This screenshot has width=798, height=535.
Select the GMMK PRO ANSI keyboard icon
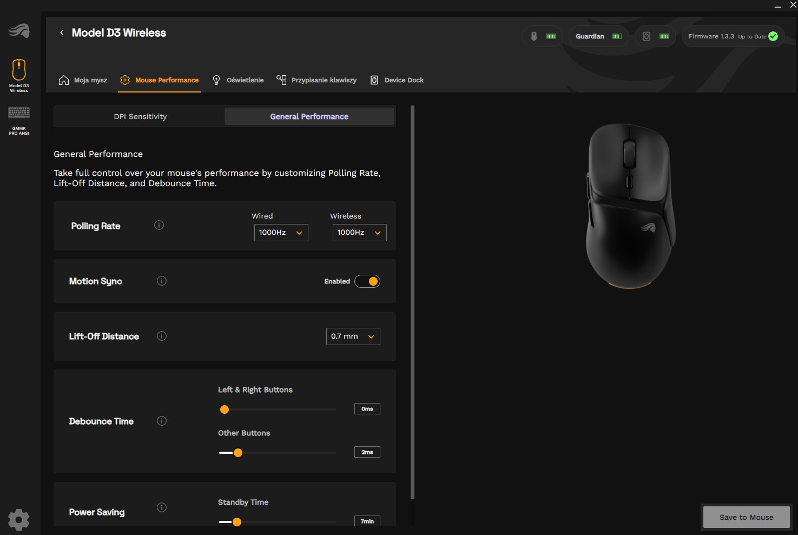(19, 120)
